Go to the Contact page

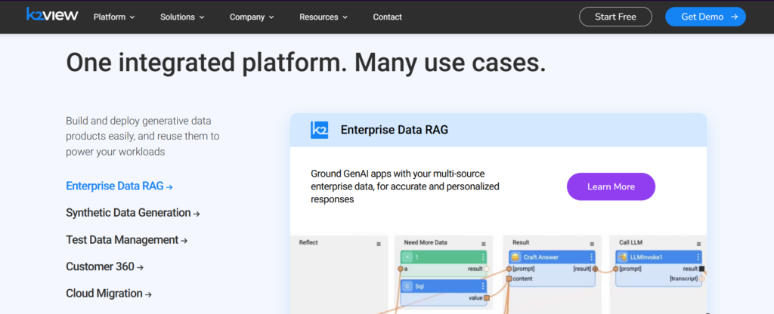click(388, 17)
